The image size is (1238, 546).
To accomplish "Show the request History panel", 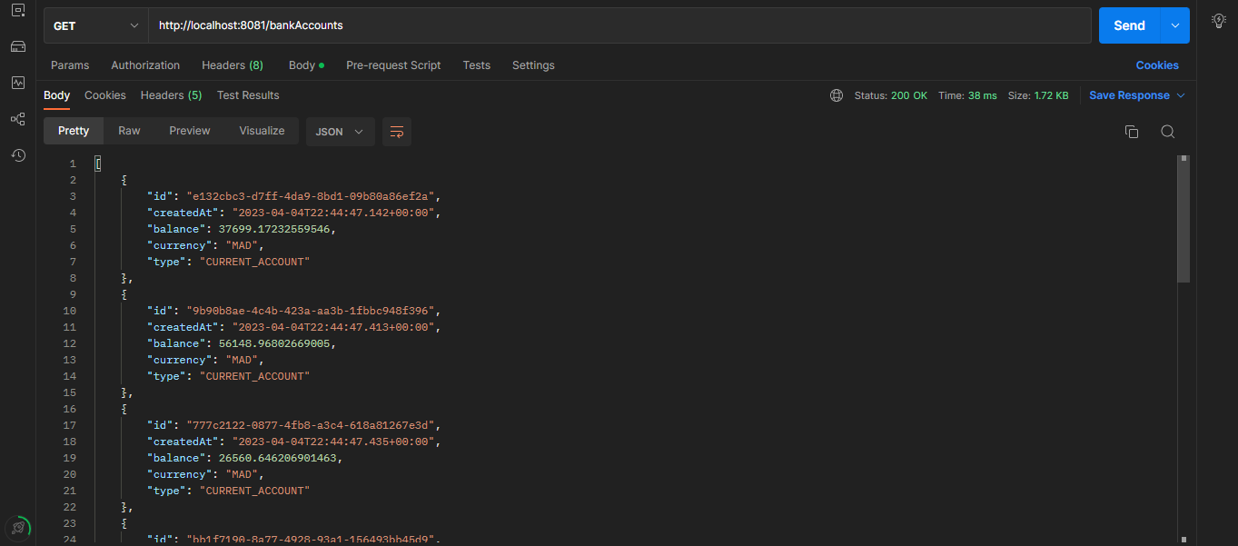I will [x=18, y=155].
